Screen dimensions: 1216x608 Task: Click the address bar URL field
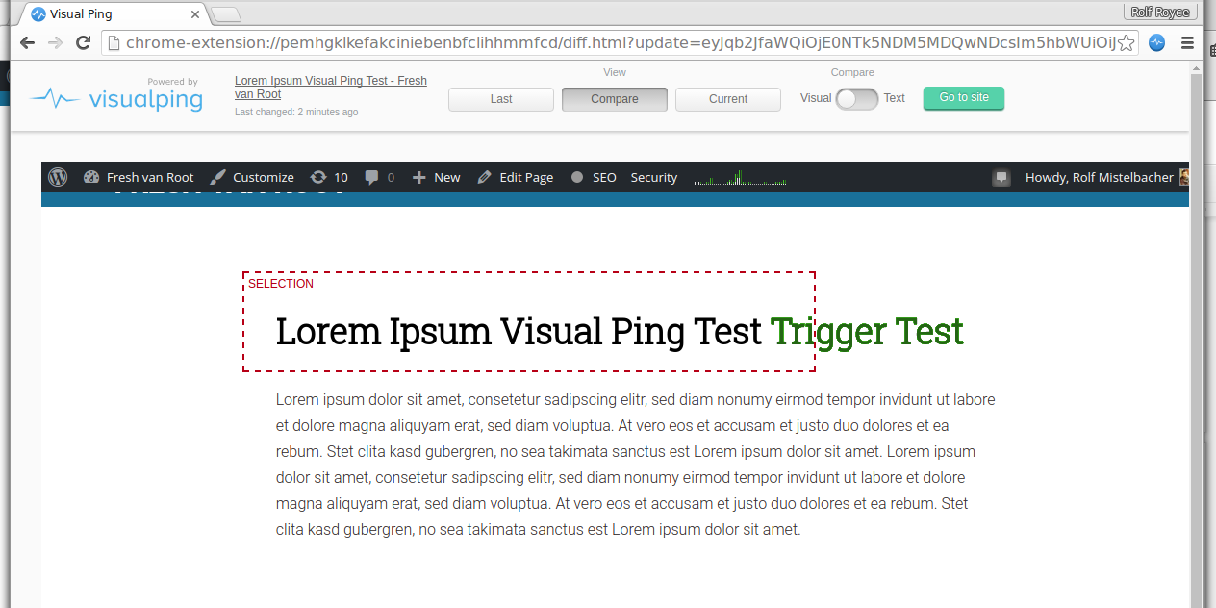616,42
